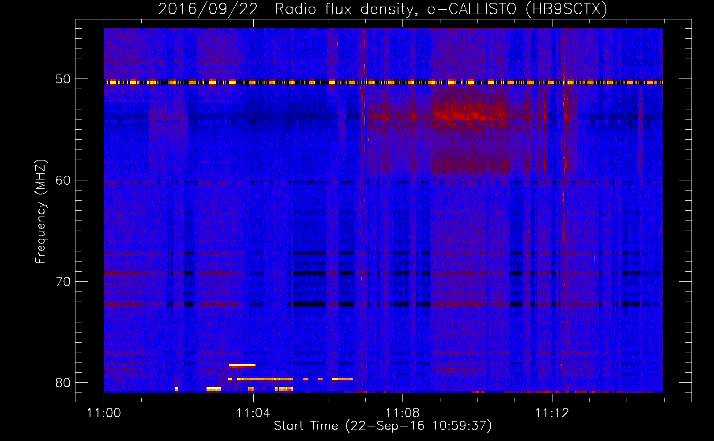Click the 80 frequency tick label
This screenshot has height=441, width=714.
tap(63, 383)
